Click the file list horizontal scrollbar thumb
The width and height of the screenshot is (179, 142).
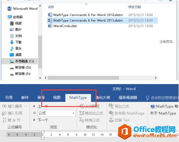83,78
